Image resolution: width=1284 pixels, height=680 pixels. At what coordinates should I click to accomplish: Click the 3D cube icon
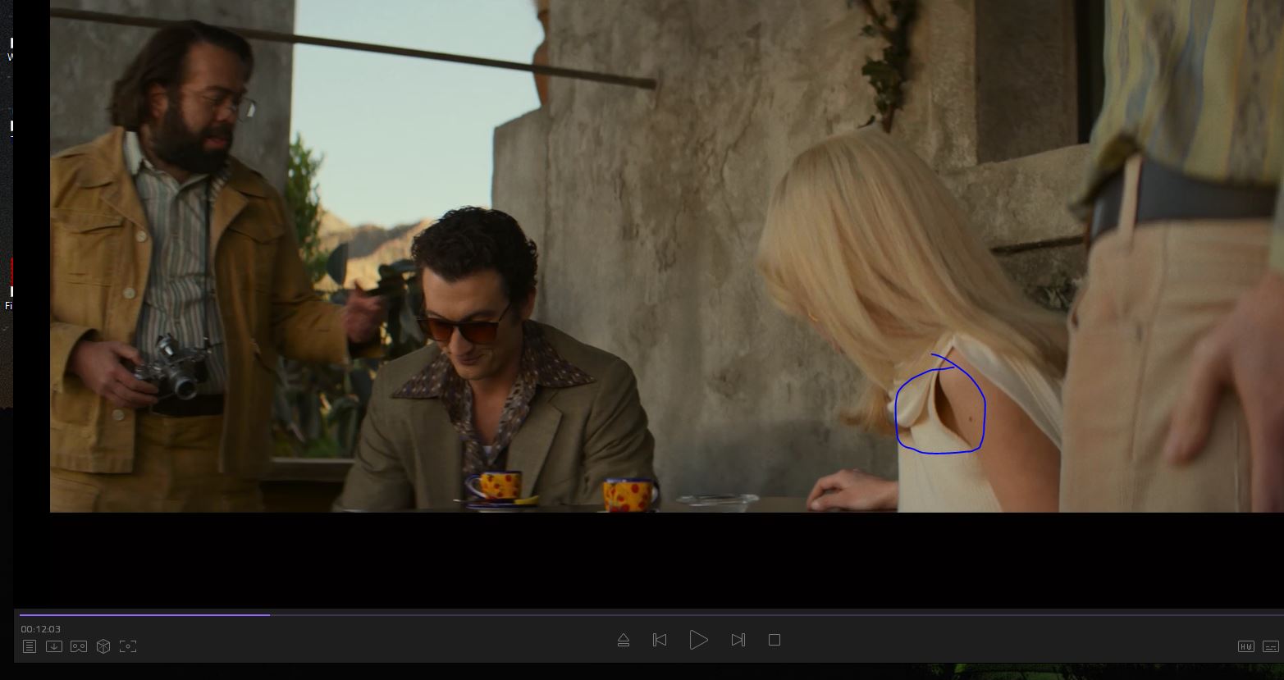coord(103,646)
